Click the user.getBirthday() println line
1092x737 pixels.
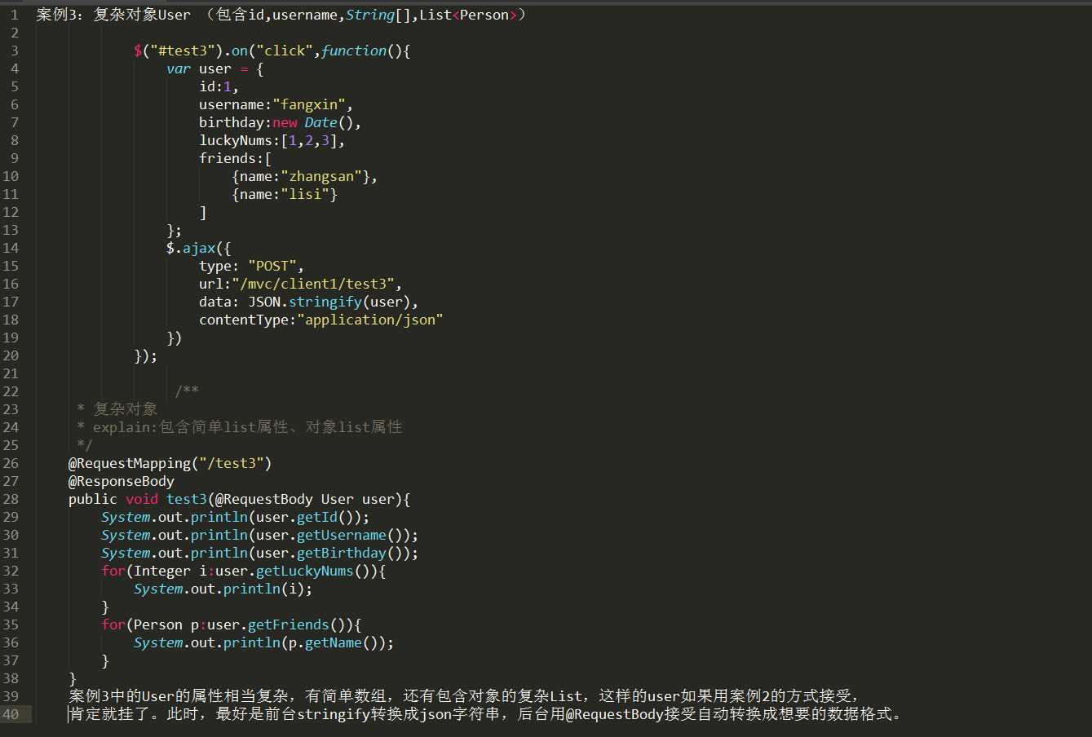click(259, 553)
